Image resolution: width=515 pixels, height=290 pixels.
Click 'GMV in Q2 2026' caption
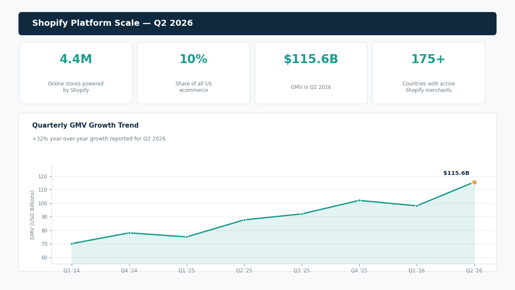coord(311,87)
